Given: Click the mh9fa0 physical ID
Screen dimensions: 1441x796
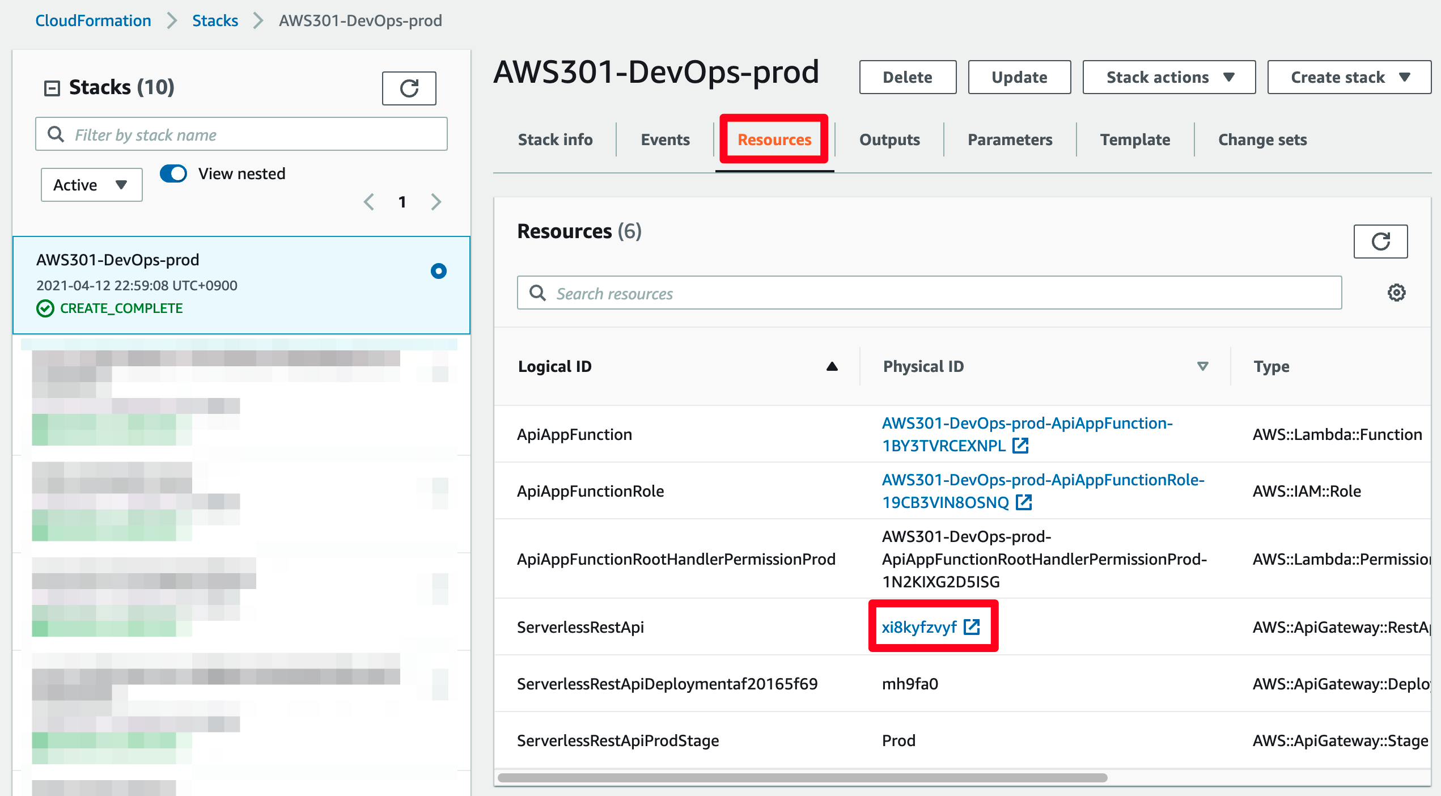Looking at the screenshot, I should tap(910, 684).
